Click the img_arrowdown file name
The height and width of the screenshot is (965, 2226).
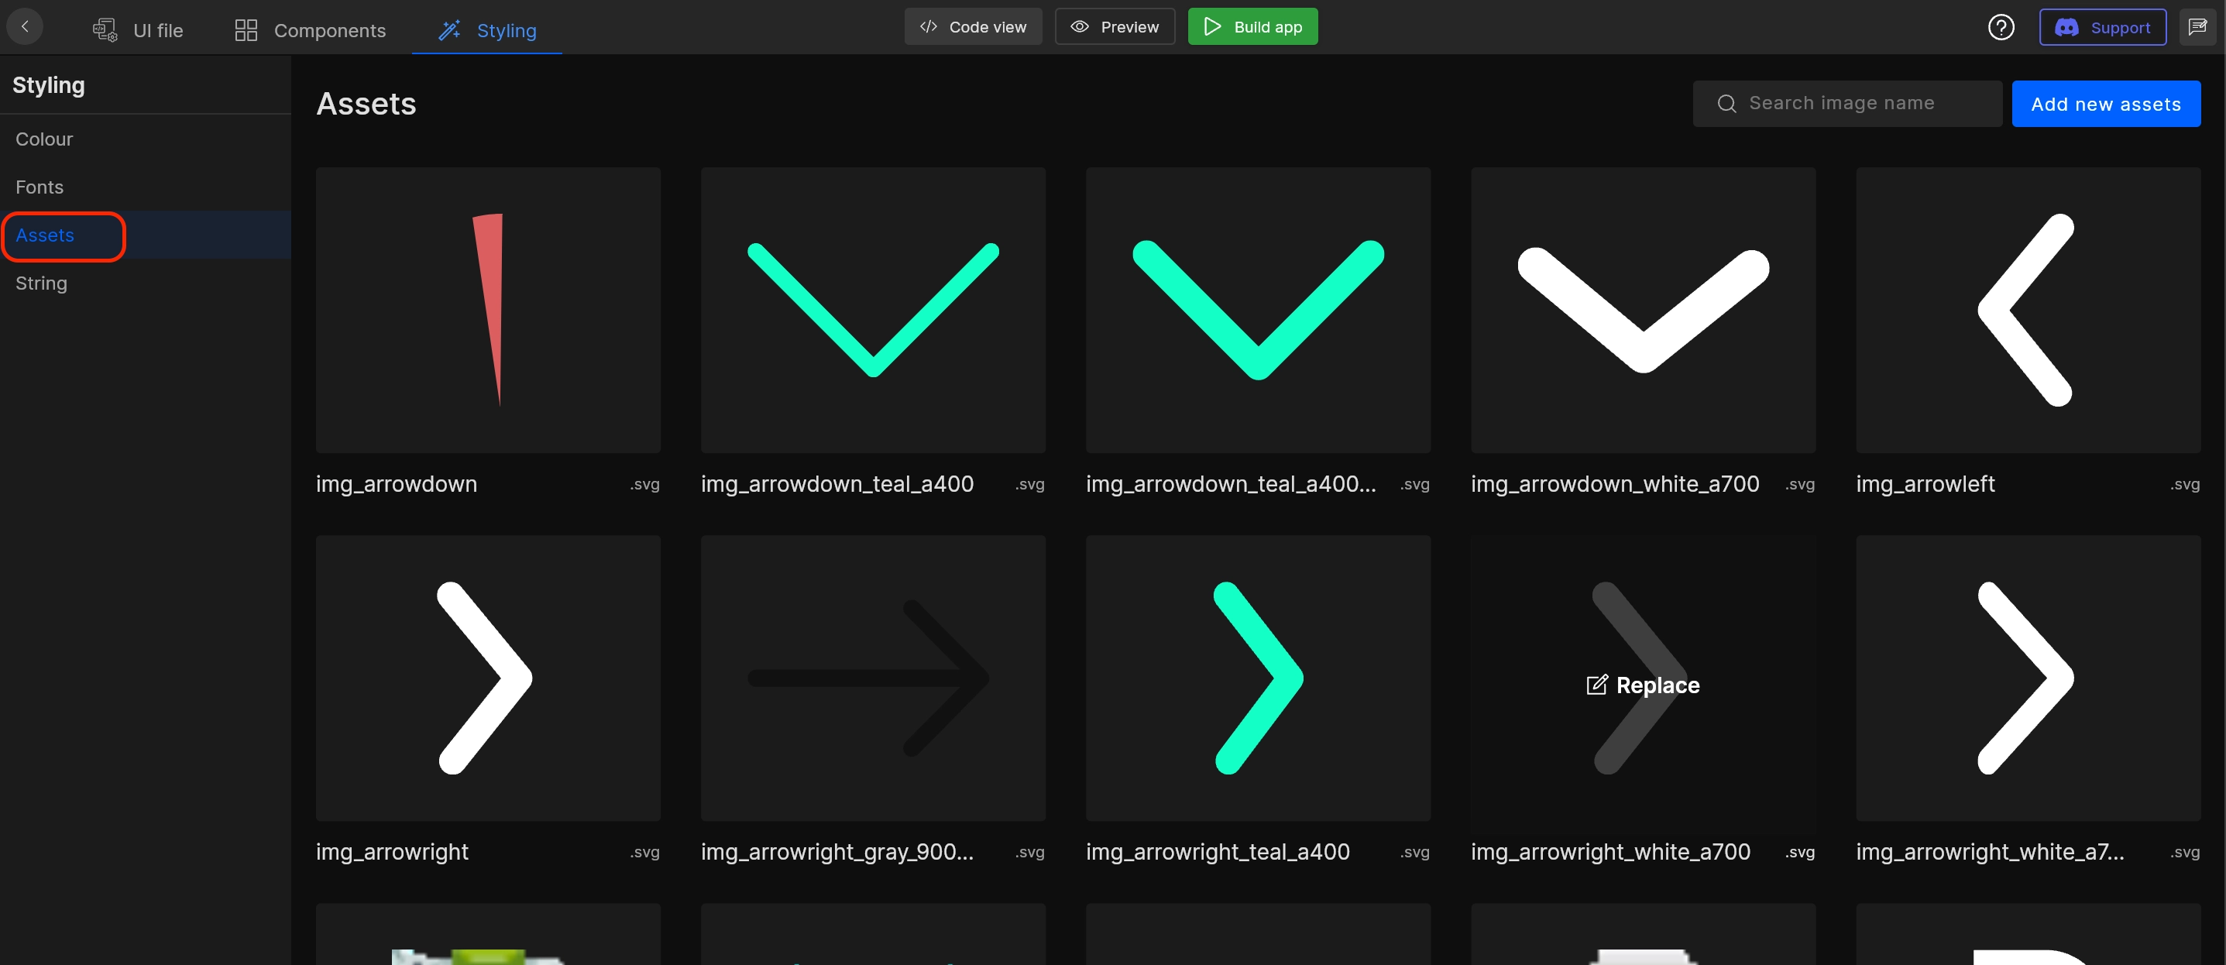[x=396, y=484]
